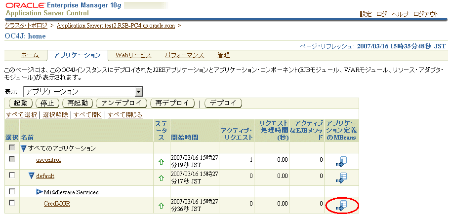This screenshot has width=450, height=214.
Task: Click the すべて開く link
Action: (x=88, y=115)
